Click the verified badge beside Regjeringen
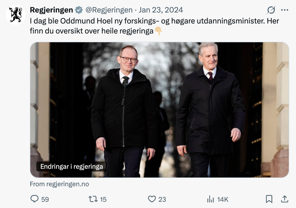The height and width of the screenshot is (208, 296). coord(79,10)
